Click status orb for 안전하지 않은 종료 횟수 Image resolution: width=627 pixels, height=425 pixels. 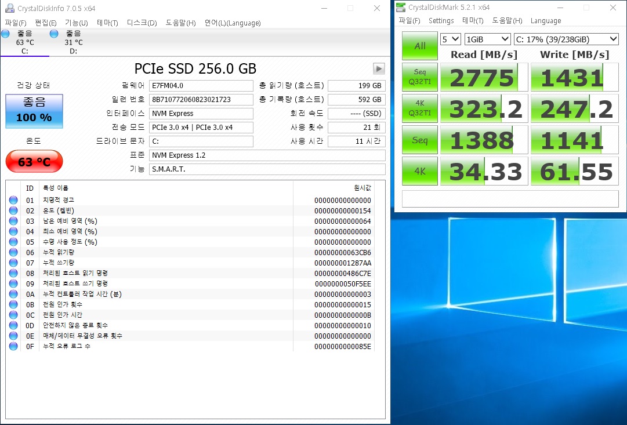[x=13, y=325]
